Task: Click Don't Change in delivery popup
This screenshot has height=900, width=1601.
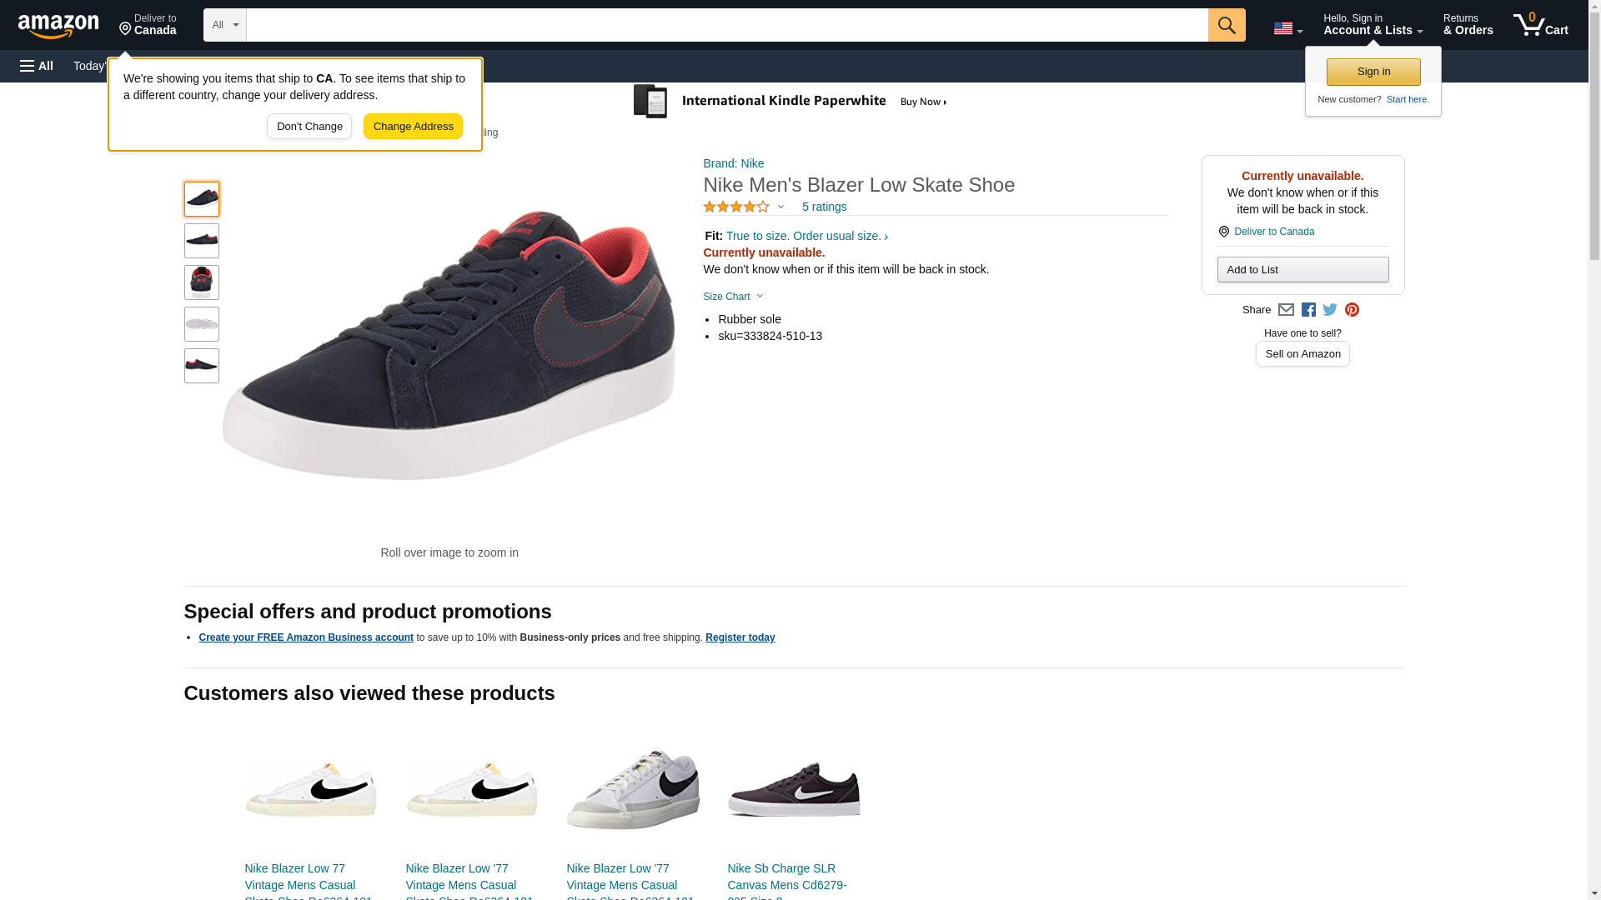Action: (309, 127)
